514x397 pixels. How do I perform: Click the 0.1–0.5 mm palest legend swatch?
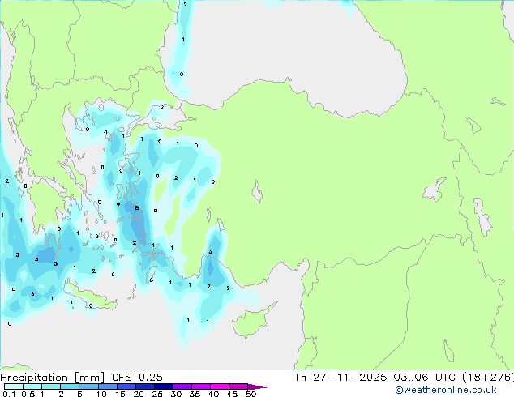point(14,386)
